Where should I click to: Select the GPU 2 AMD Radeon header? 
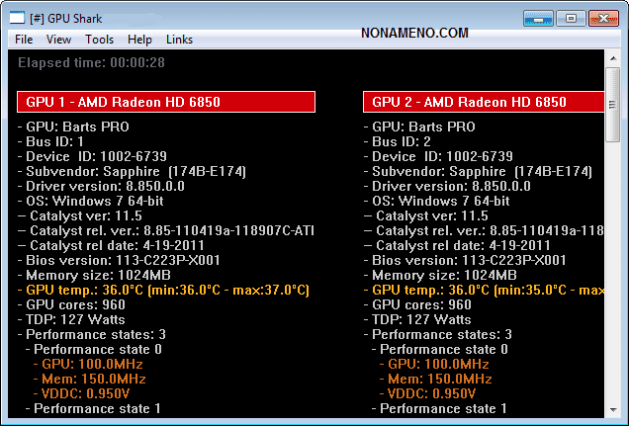(485, 102)
